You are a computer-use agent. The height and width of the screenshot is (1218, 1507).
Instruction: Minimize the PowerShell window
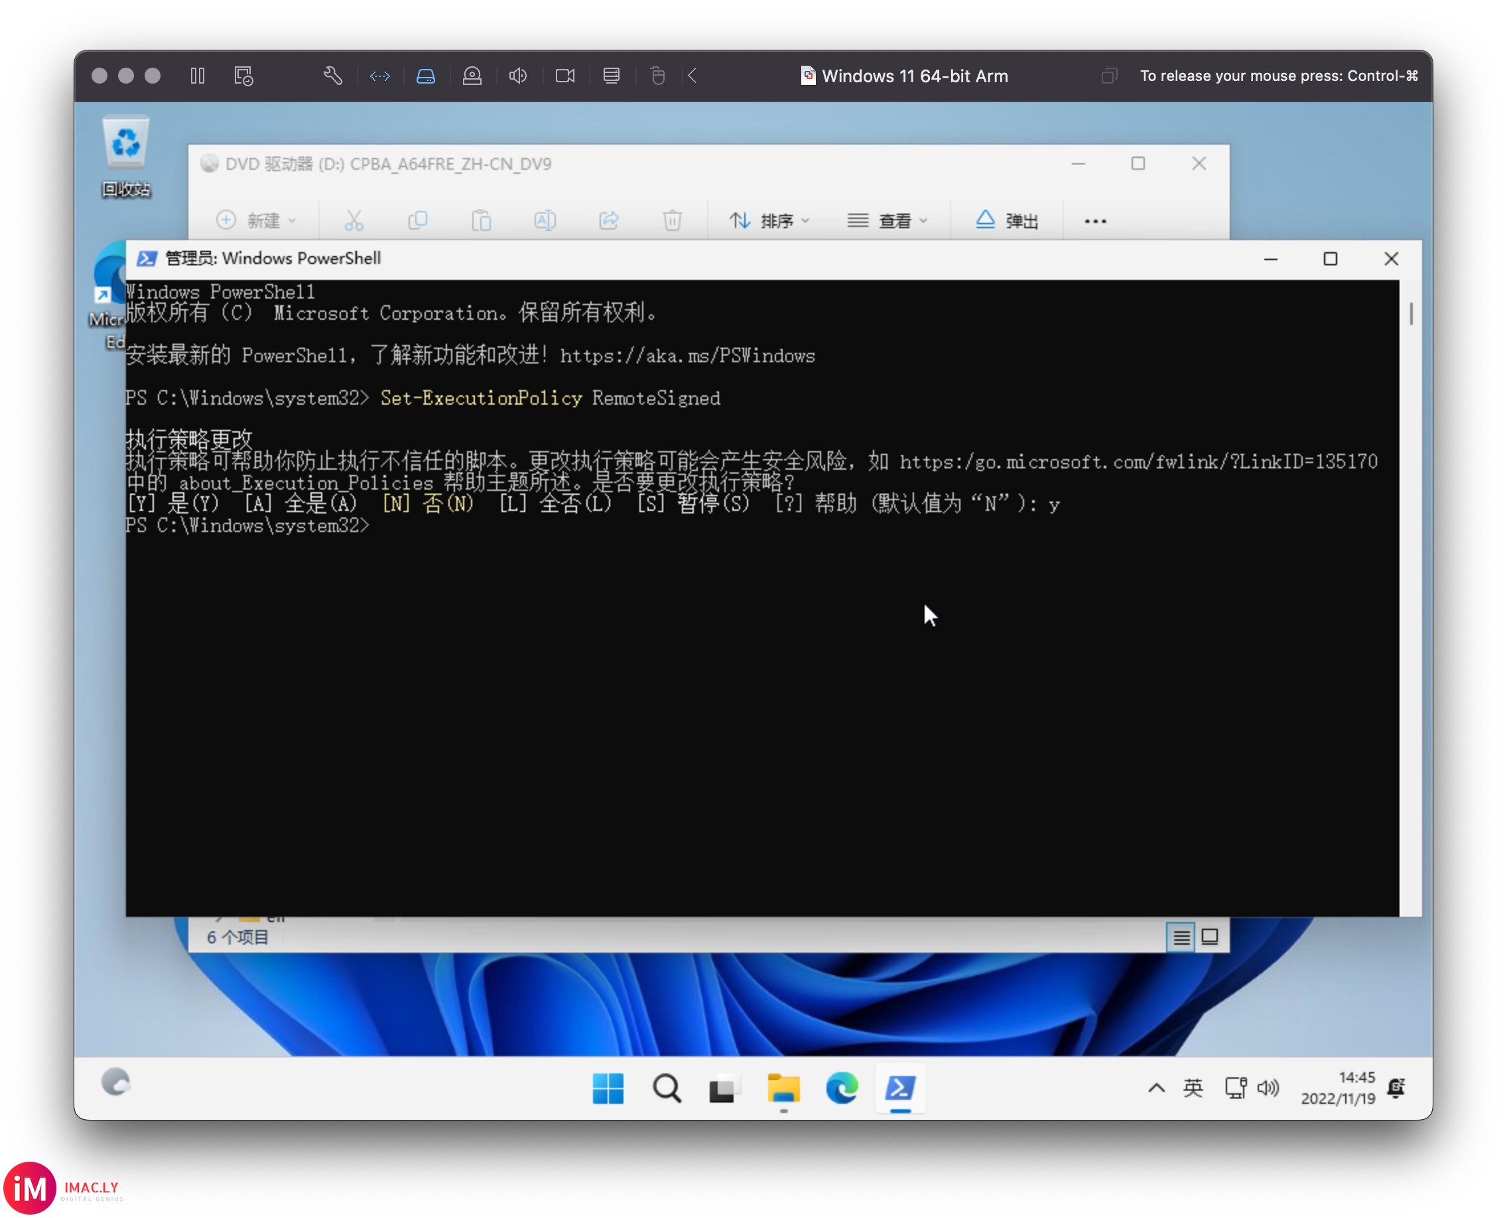tap(1271, 259)
